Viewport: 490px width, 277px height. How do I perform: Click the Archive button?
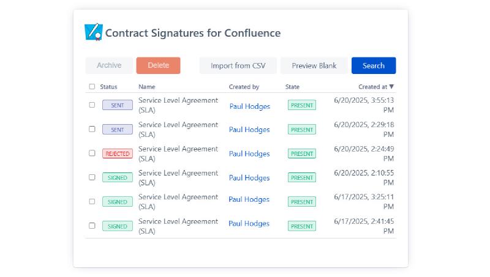[x=109, y=65]
